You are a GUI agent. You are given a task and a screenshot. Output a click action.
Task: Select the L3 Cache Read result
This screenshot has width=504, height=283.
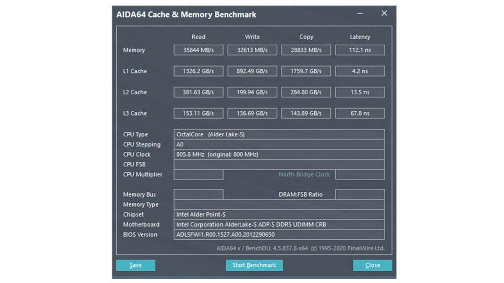[198, 113]
